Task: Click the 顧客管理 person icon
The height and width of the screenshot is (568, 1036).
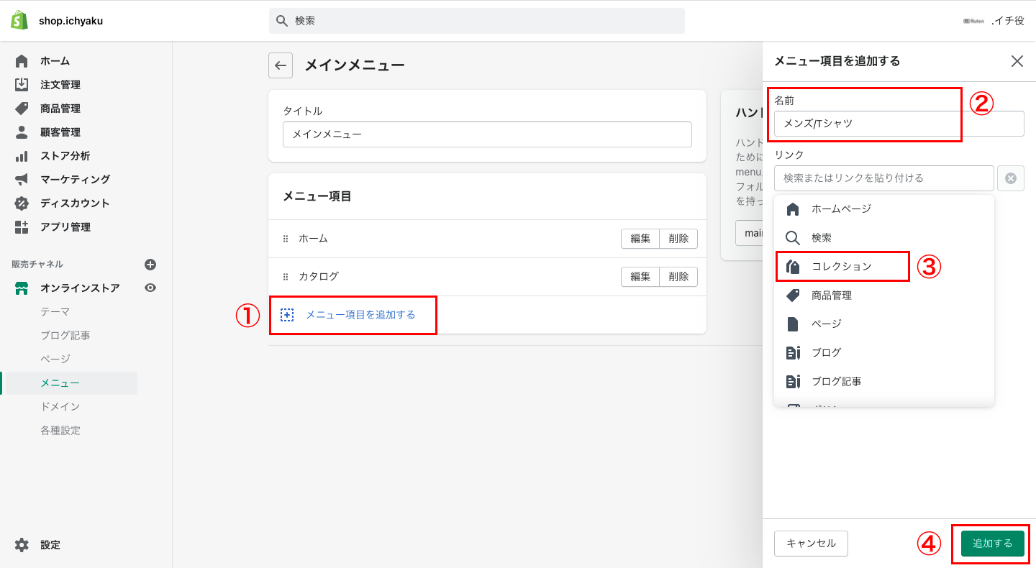Action: (x=22, y=132)
